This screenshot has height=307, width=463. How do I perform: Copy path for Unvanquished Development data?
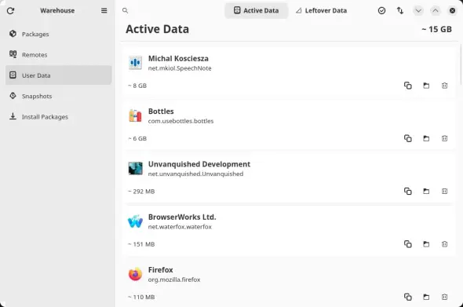click(x=408, y=191)
